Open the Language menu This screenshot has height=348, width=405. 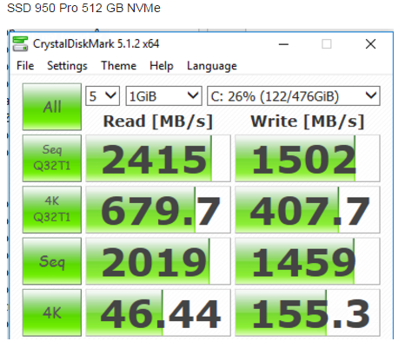point(212,66)
